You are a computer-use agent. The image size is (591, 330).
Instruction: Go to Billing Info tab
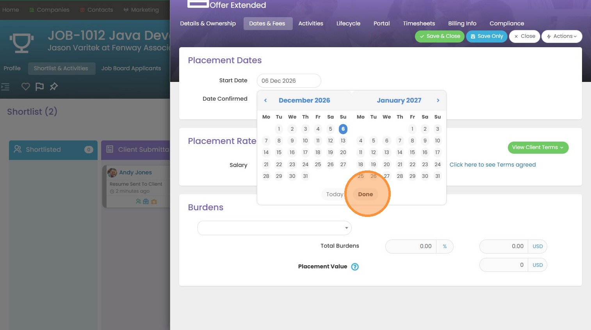click(462, 23)
